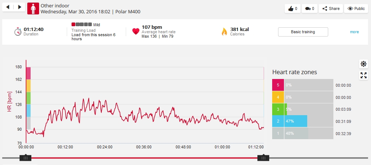Screen dimensions: 371x165
Task: Share this training session
Action: 331,8
